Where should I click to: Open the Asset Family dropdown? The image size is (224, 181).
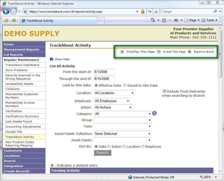[x=123, y=140]
